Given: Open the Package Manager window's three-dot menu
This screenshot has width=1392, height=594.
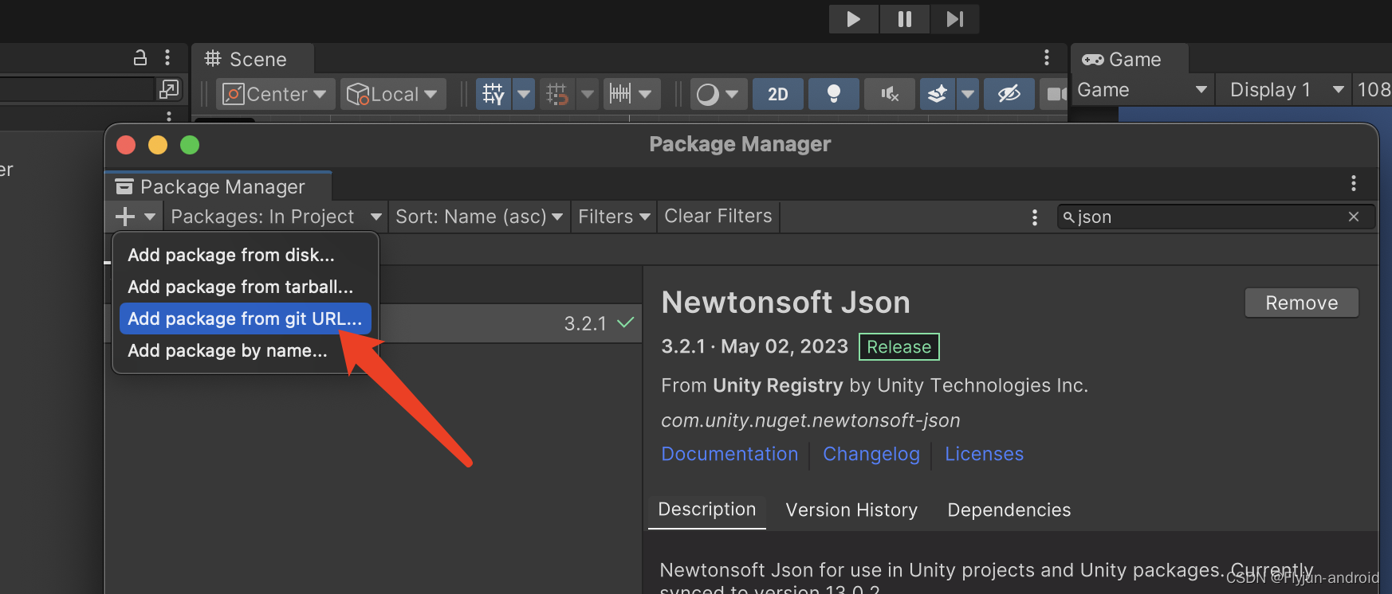Looking at the screenshot, I should (1354, 184).
